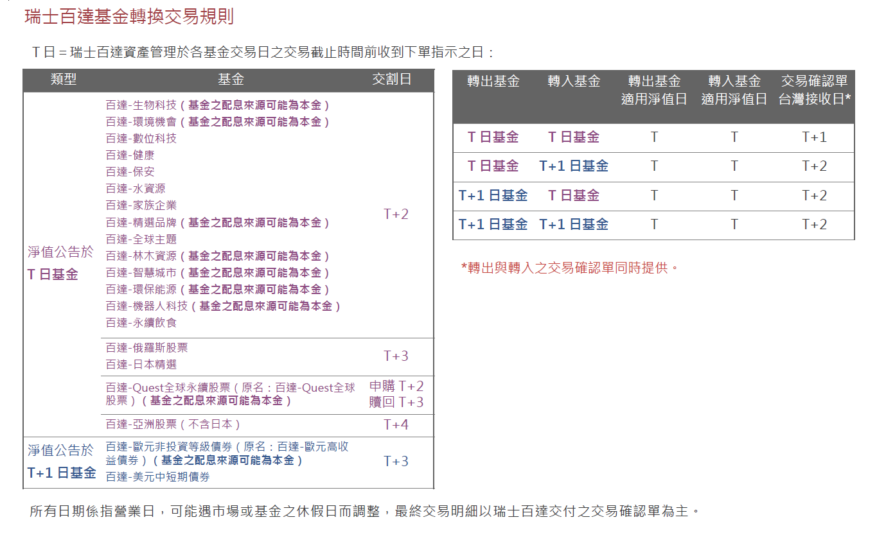Select the 百達-智慧城市 fund name
This screenshot has width=877, height=540.
click(x=141, y=273)
